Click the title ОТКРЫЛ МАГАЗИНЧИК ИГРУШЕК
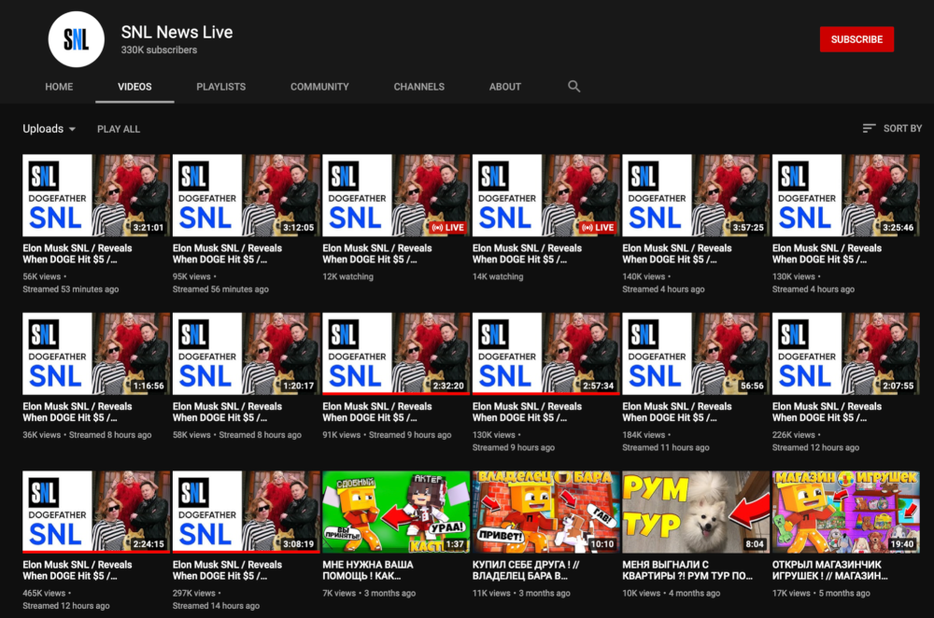934x618 pixels. tap(829, 570)
